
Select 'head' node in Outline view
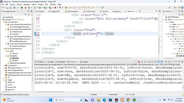(172, 22)
